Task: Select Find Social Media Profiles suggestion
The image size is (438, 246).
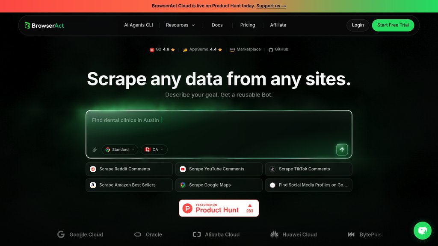Action: click(309, 185)
